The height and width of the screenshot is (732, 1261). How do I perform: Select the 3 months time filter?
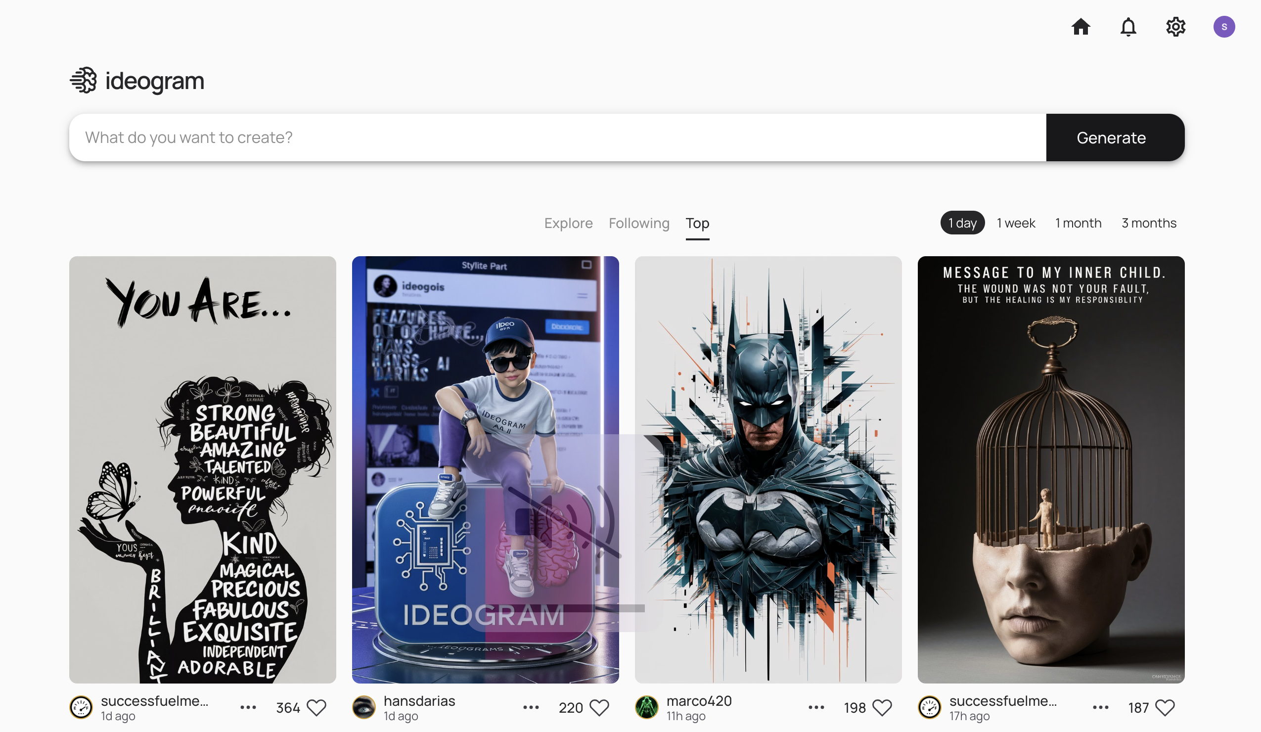coord(1149,223)
